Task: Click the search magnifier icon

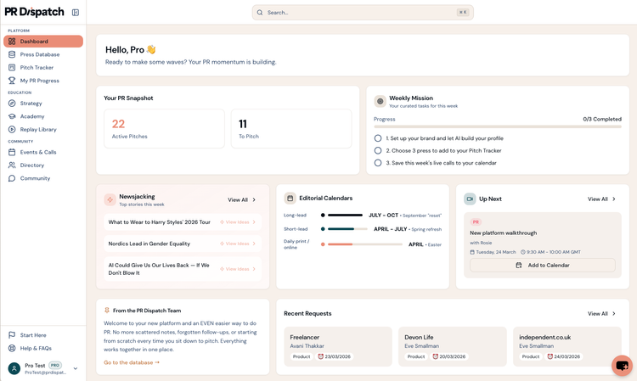Action: click(260, 13)
